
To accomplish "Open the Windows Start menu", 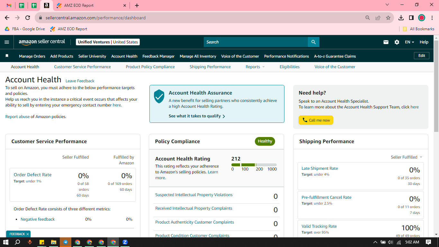I will point(6,242).
